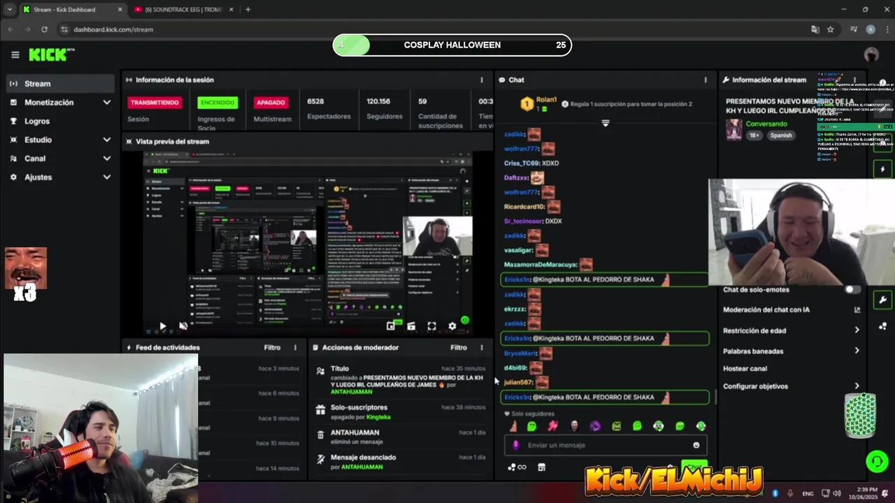Image resolution: width=895 pixels, height=503 pixels.
Task: Bookmark this page with star icon
Action: (x=830, y=29)
